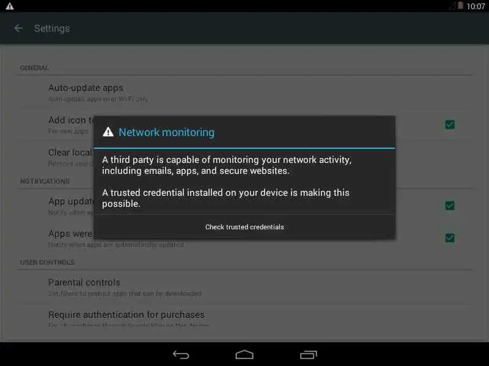Tap the trusted credential installed message
This screenshot has height=366, width=489.
pyautogui.click(x=226, y=198)
